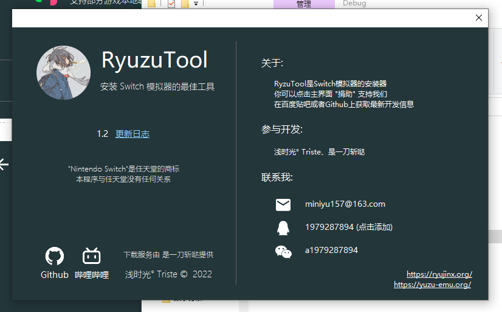Image resolution: width=502 pixels, height=312 pixels.
Task: Open the yuzu-emu.org website link
Action: [432, 285]
